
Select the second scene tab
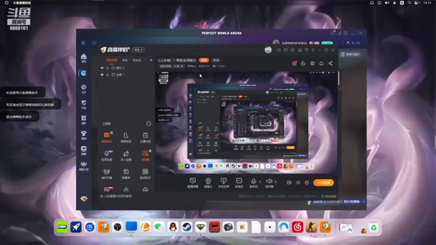[125, 60]
